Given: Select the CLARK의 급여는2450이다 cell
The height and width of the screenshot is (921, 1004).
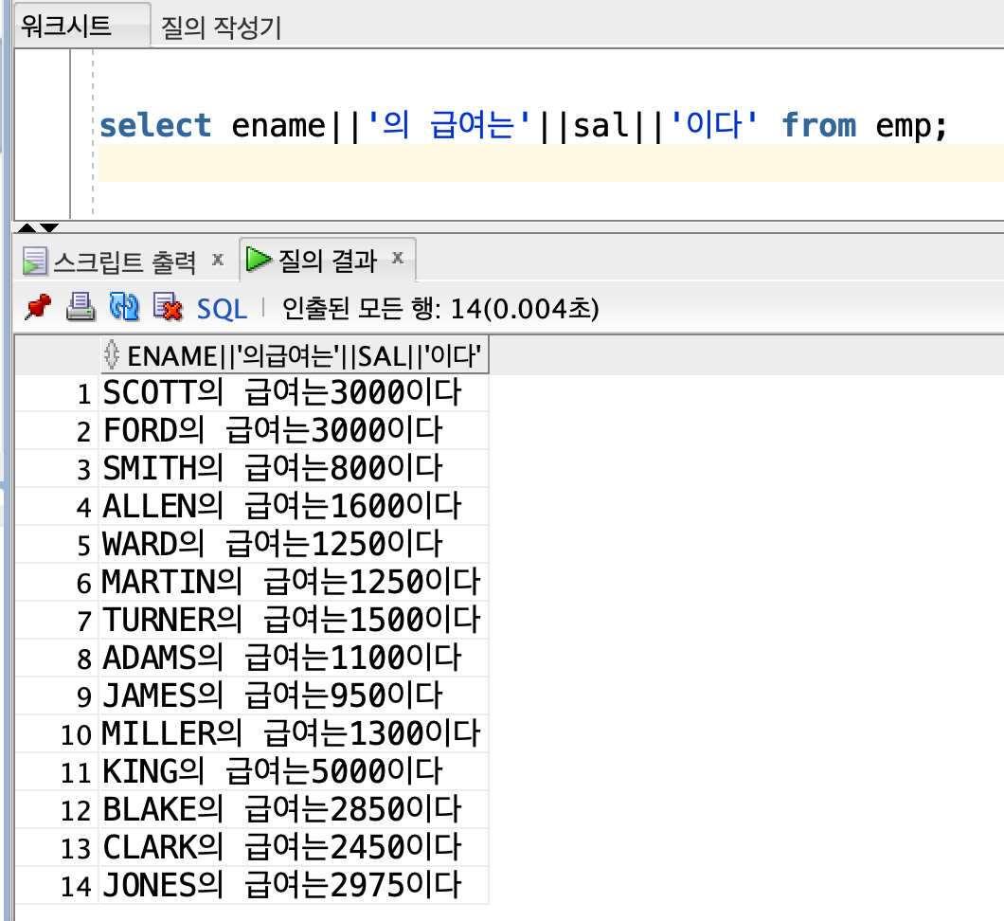Looking at the screenshot, I should tap(294, 847).
